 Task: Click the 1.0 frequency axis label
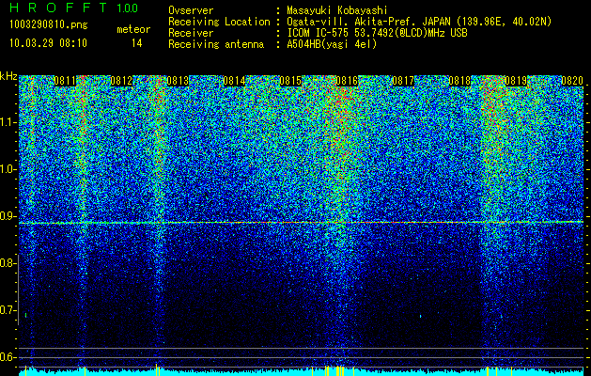point(8,169)
